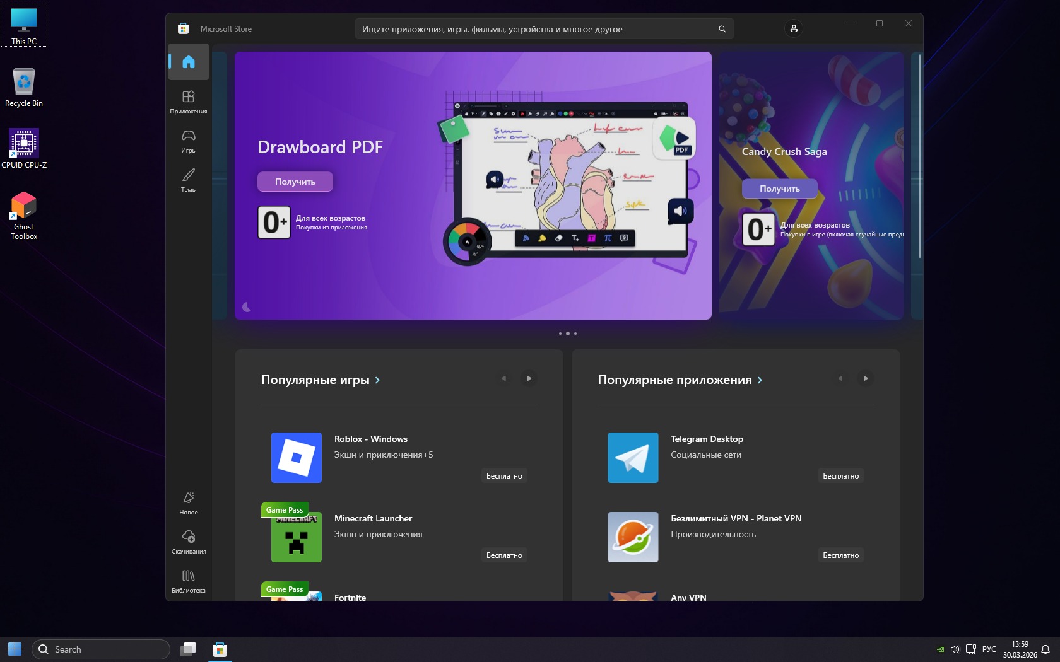Open the Библиотека library
This screenshot has width=1060, height=662.
click(x=189, y=581)
